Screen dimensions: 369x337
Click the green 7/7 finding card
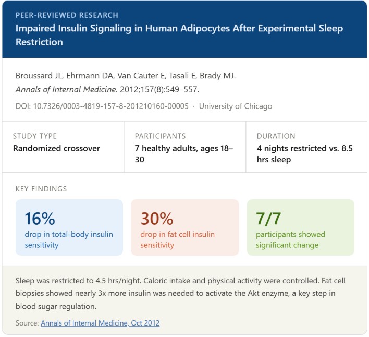pos(301,227)
